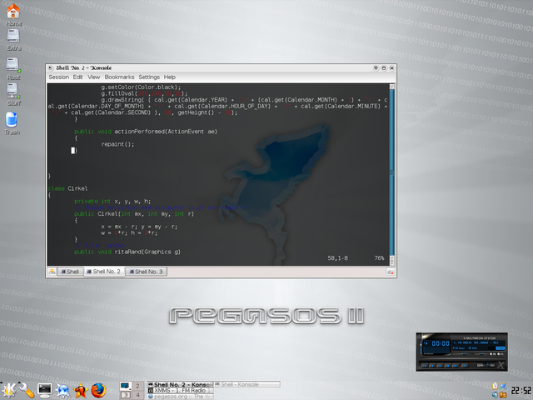Click XMMS song position seek bar
This screenshot has width=533, height=400.
point(462,358)
